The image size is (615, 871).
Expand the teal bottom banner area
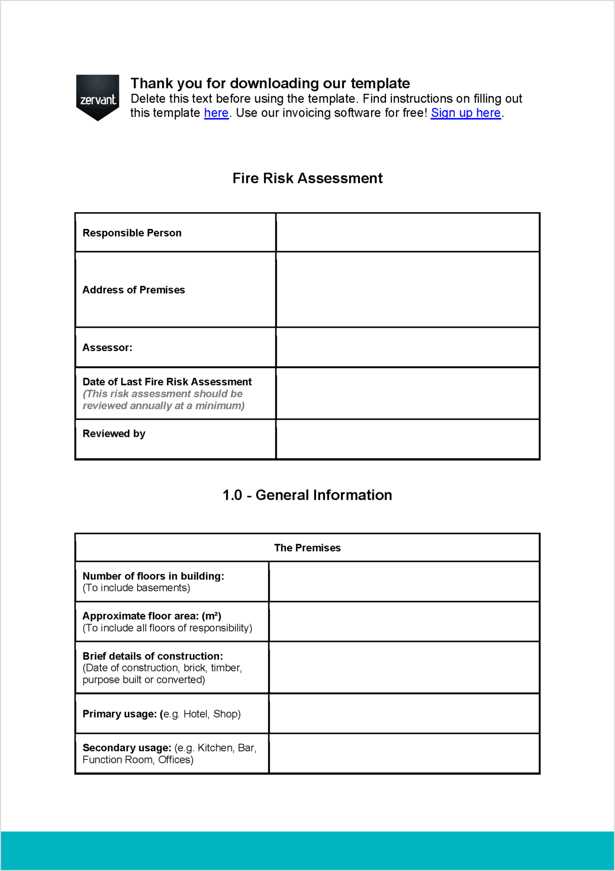pyautogui.click(x=307, y=856)
